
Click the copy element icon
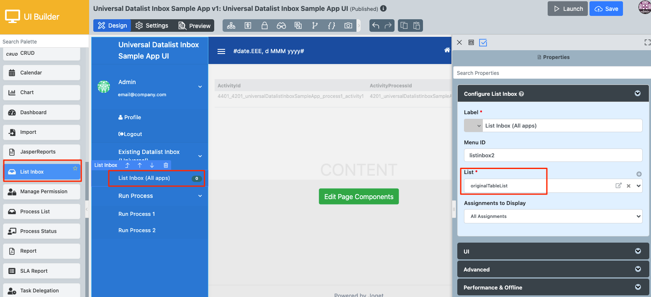click(404, 26)
